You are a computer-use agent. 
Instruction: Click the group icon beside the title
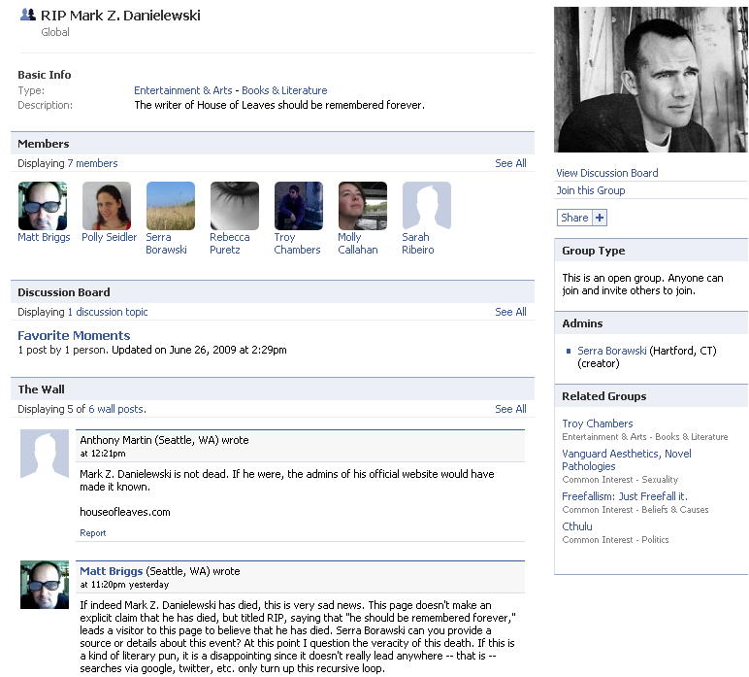(x=28, y=15)
